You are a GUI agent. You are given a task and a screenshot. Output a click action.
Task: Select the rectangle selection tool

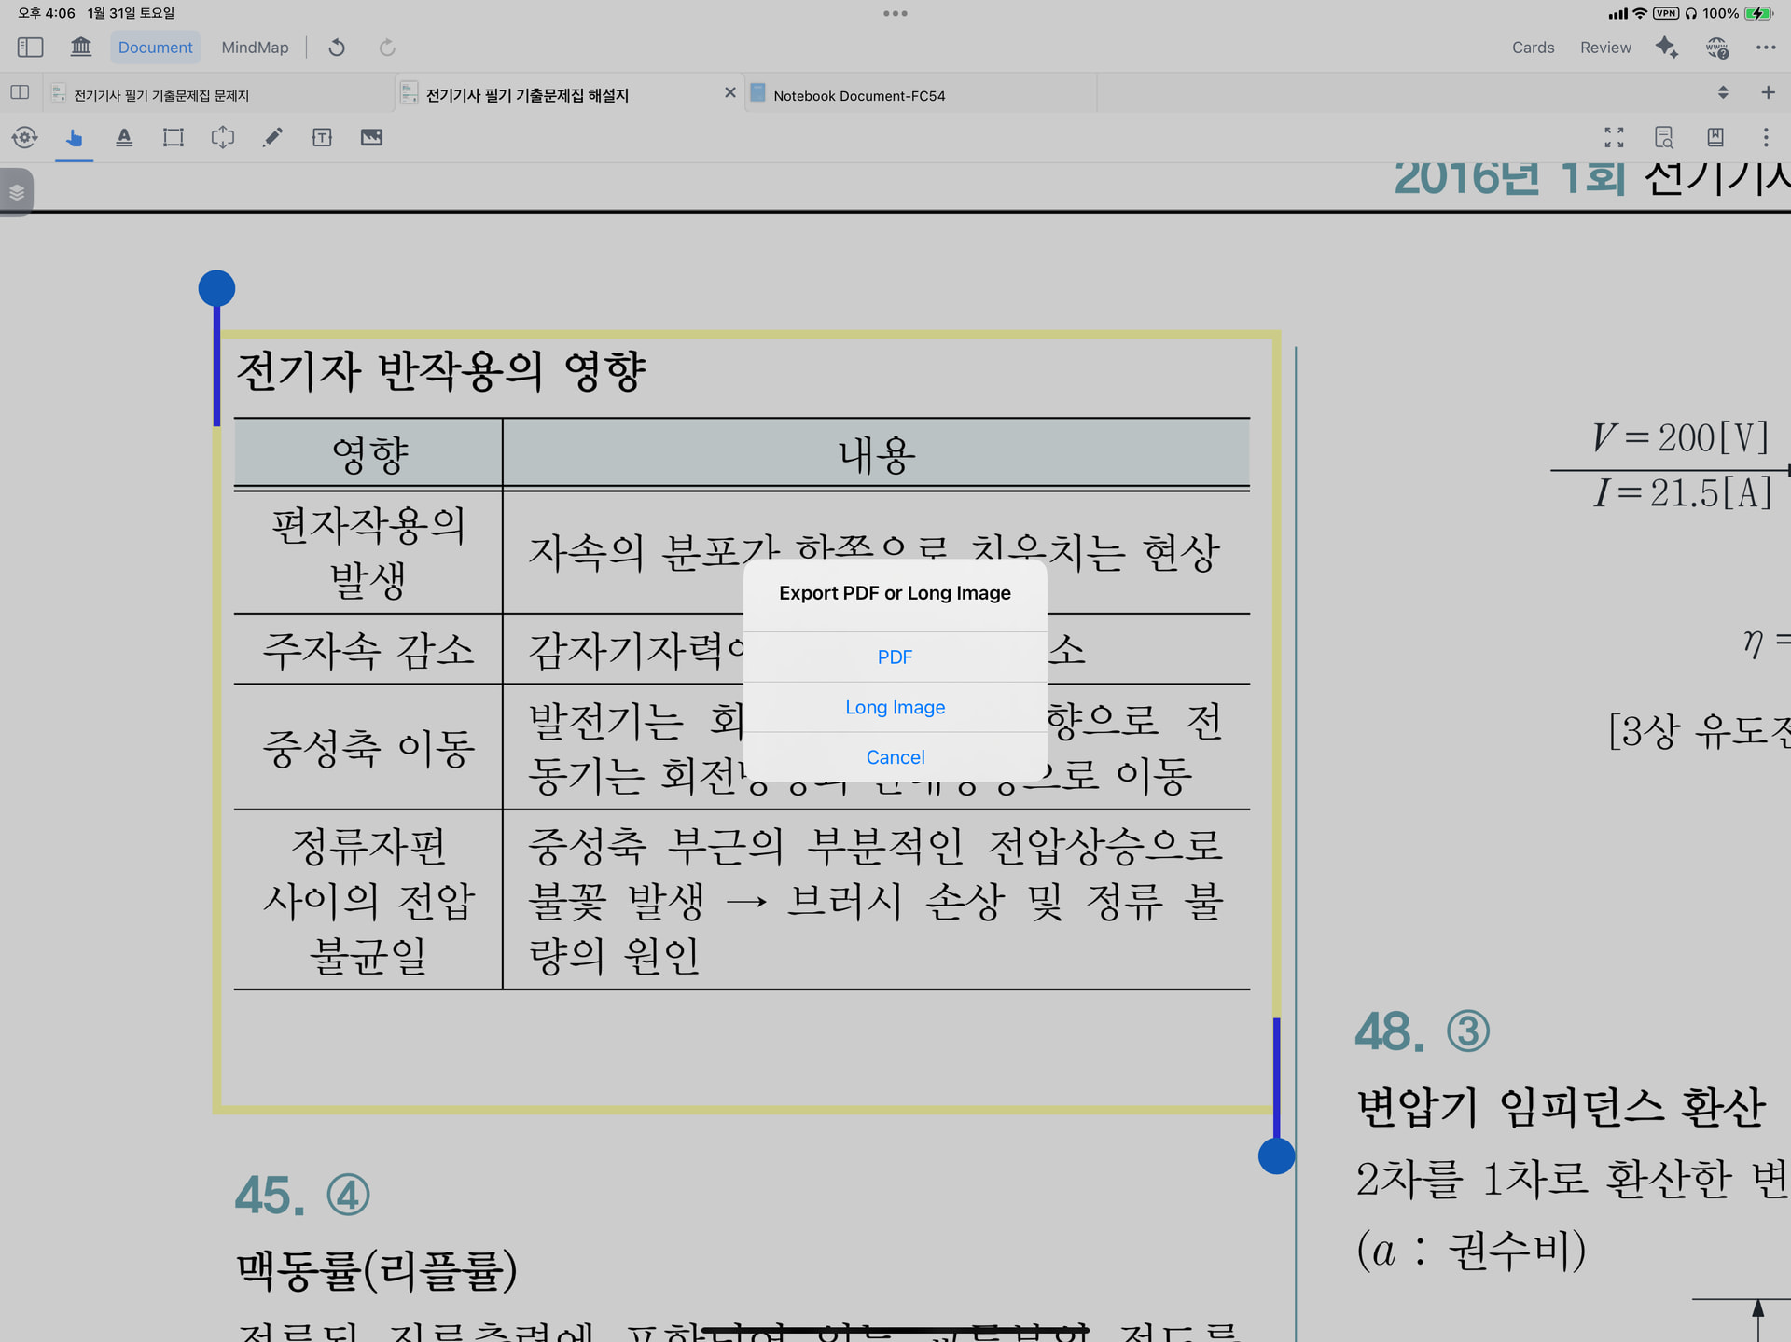click(x=174, y=138)
